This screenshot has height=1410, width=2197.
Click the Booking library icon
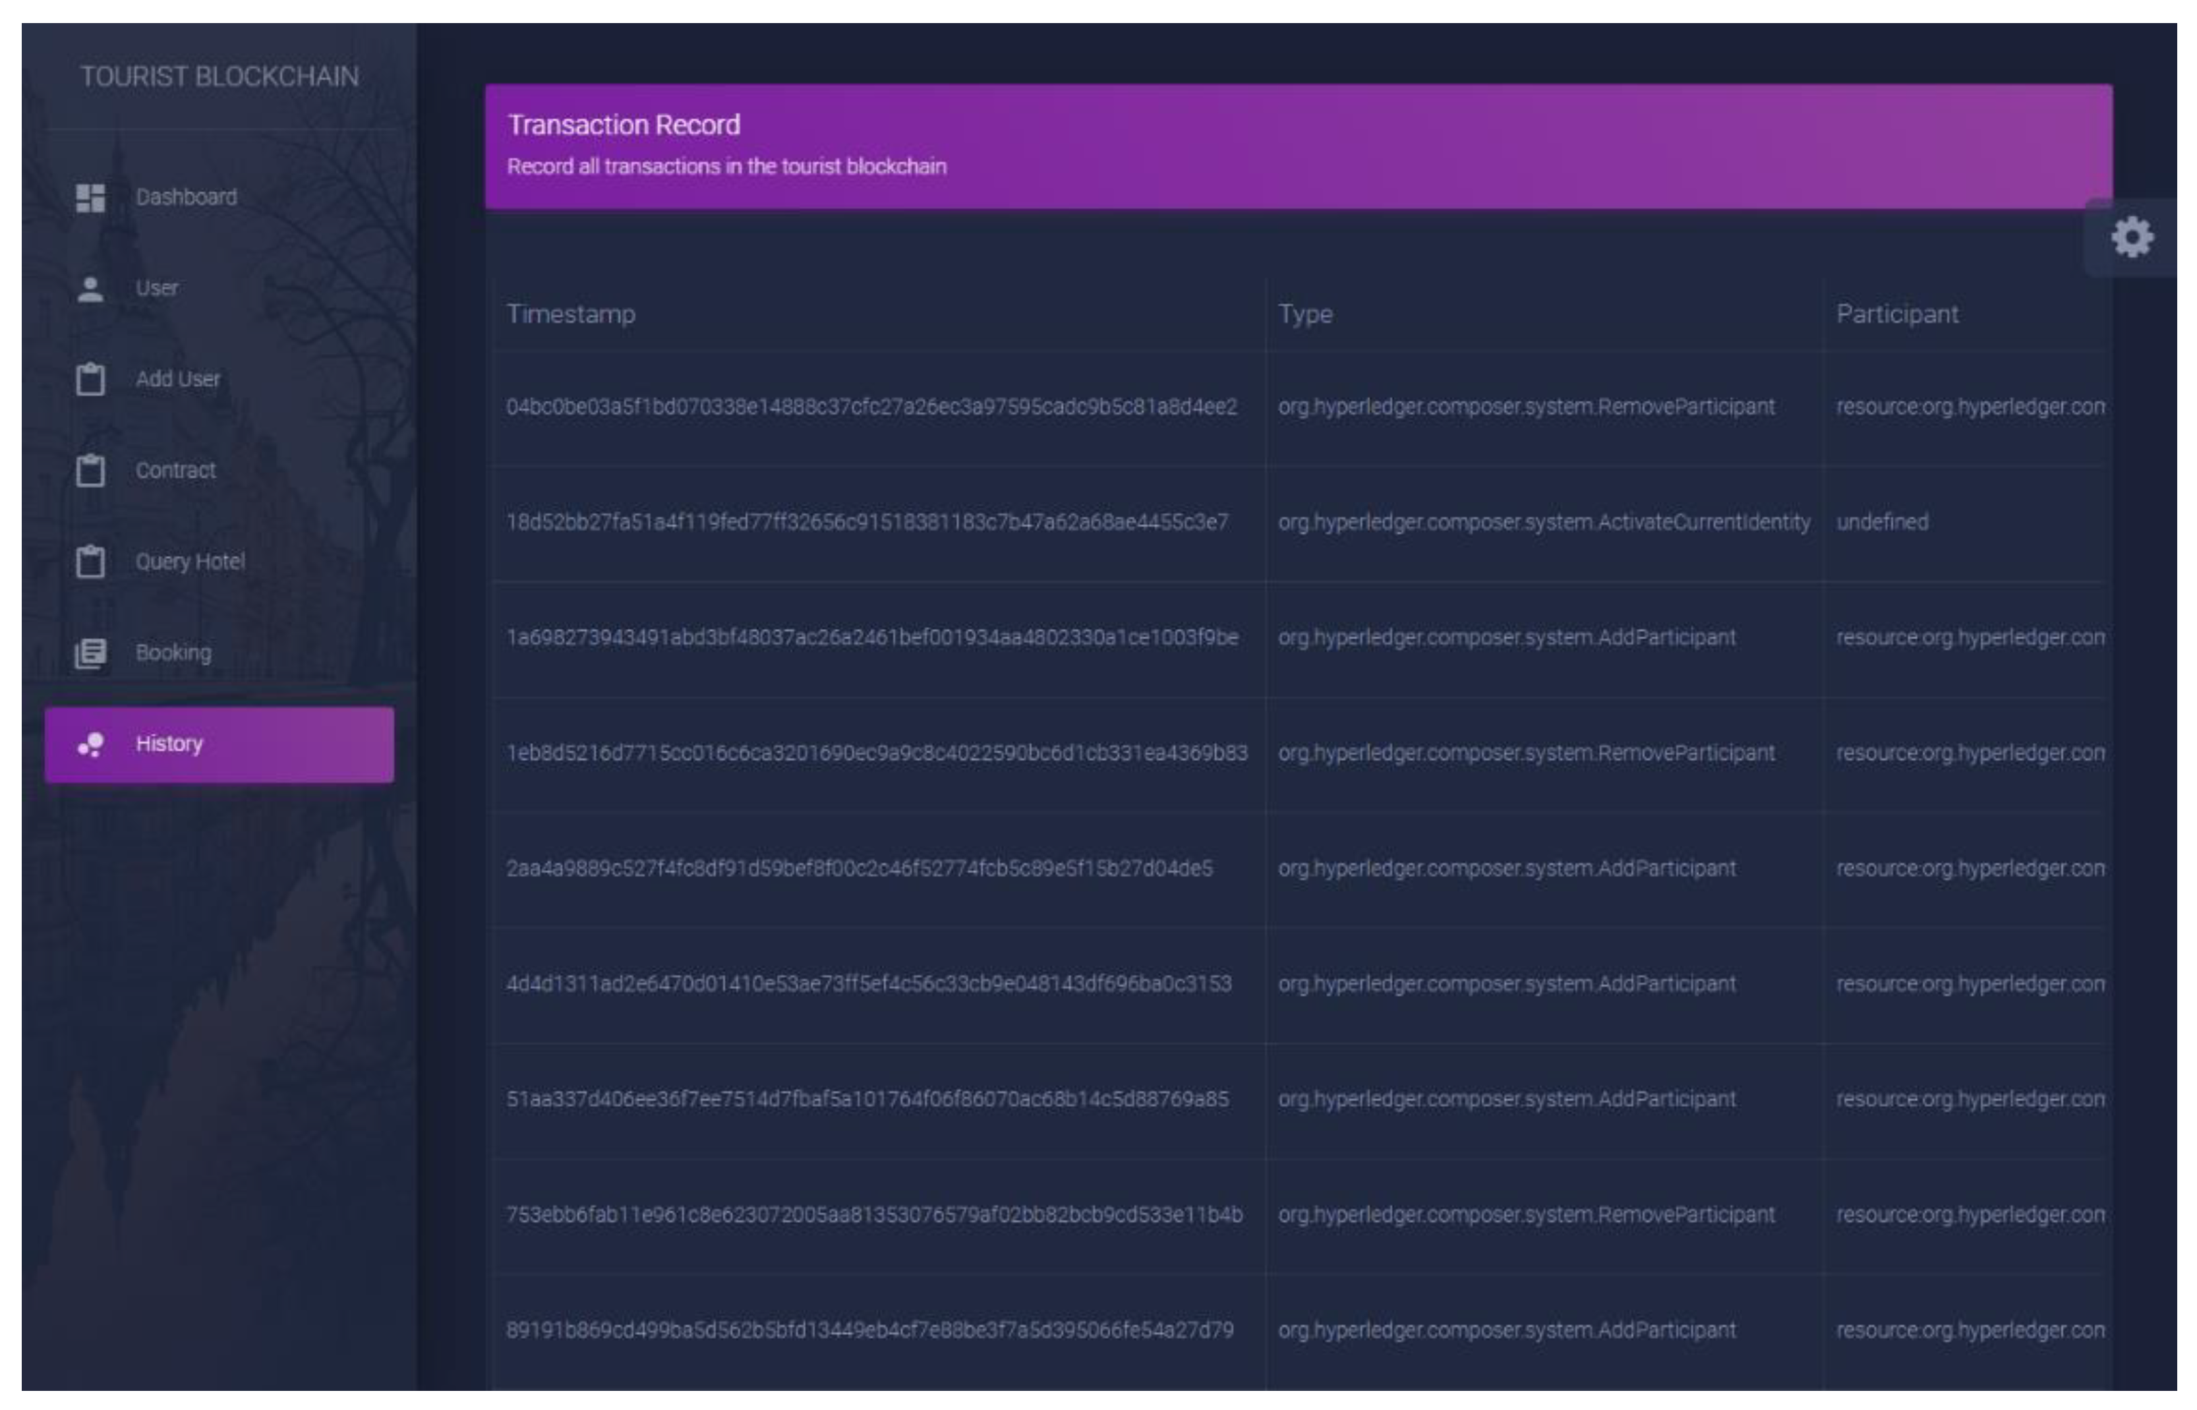(x=90, y=653)
